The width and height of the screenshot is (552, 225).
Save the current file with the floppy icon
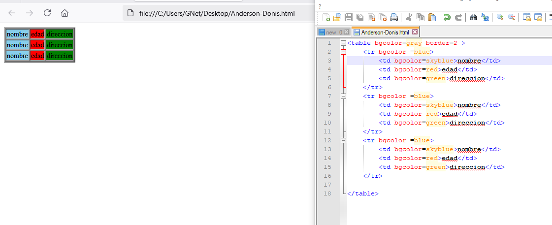tap(349, 17)
